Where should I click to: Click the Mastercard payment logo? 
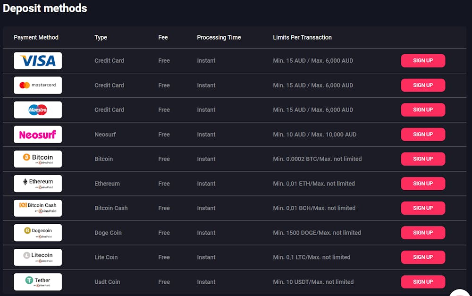click(38, 85)
